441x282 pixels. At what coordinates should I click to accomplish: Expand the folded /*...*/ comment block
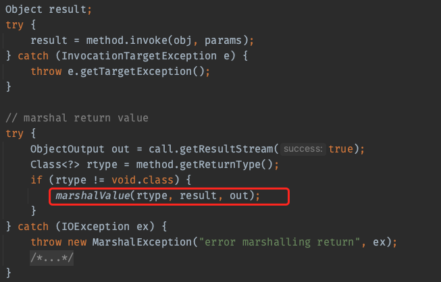(x=53, y=258)
